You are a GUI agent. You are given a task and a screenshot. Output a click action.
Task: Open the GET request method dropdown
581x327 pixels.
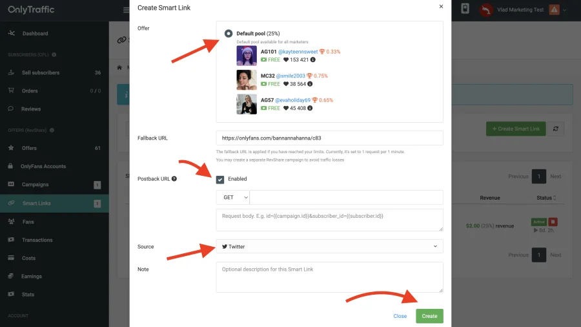tap(233, 197)
